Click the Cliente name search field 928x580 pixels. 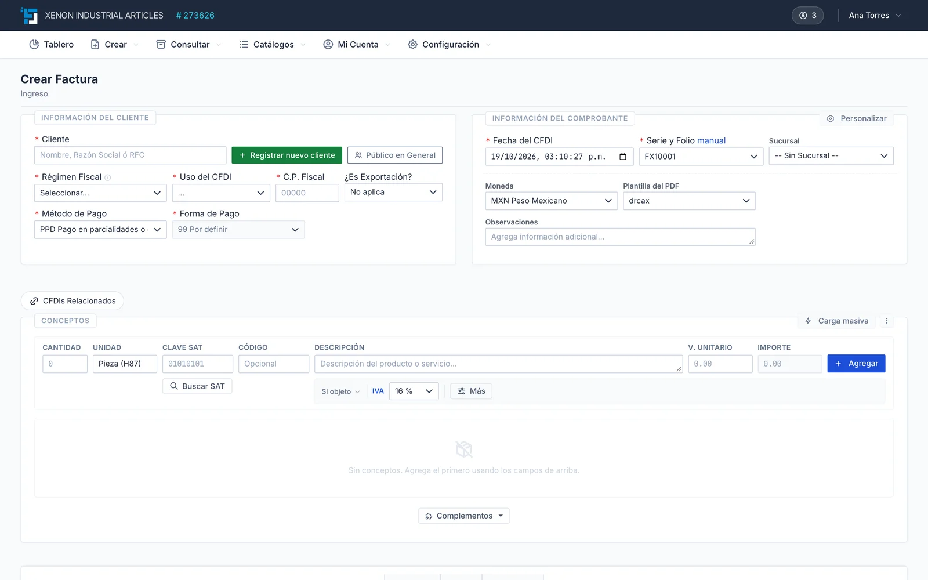click(x=130, y=155)
